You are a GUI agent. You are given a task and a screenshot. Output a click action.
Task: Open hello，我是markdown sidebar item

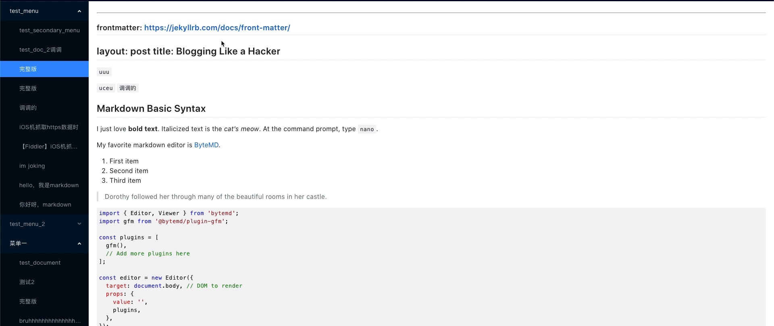click(44, 185)
